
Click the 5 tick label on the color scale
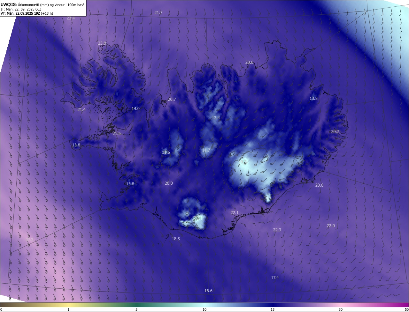tap(136, 309)
